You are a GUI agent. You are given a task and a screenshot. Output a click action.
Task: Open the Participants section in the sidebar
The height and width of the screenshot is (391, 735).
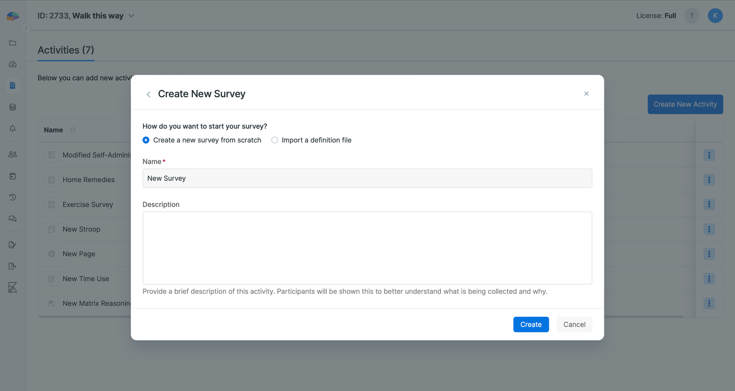12,154
